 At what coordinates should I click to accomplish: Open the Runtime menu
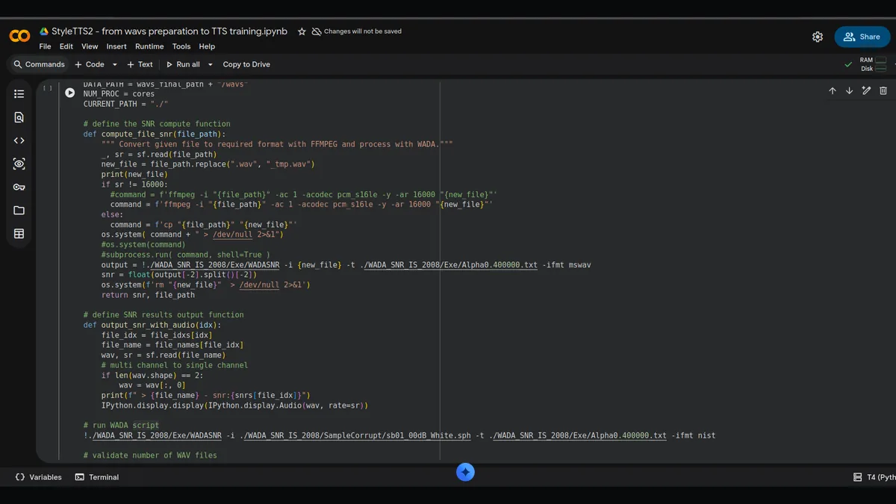149,46
